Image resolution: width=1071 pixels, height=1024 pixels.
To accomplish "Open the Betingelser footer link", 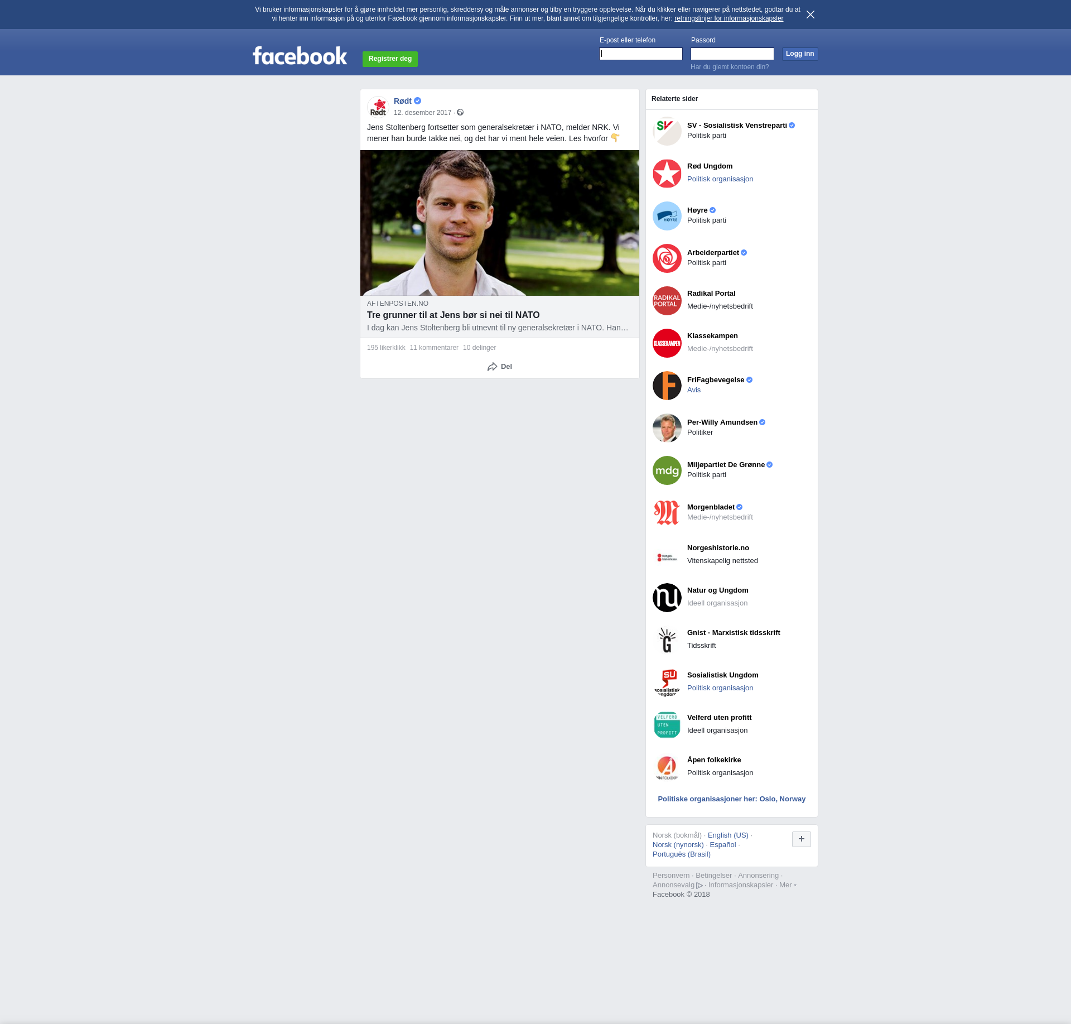I will click(713, 876).
